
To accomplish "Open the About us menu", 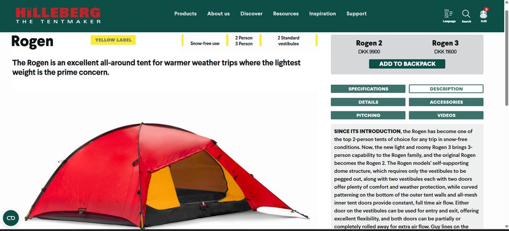I will click(x=218, y=14).
